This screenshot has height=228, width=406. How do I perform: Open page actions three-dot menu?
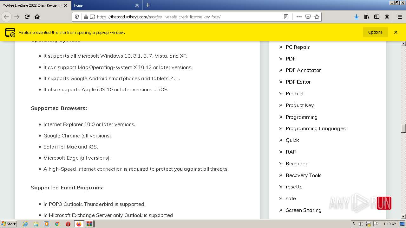point(299,17)
